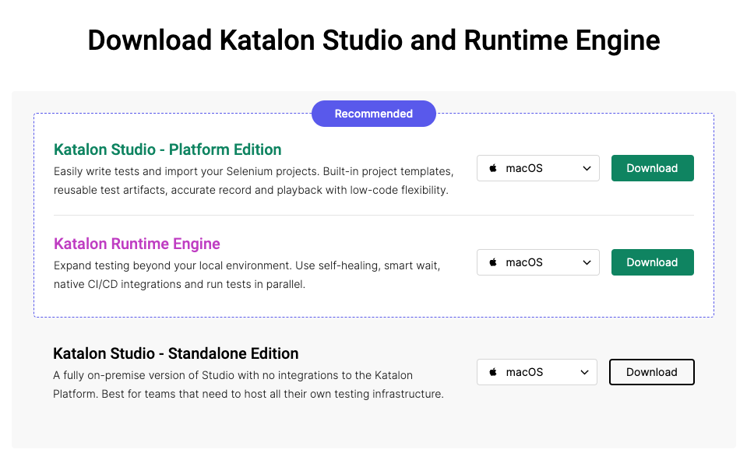Open OS dropdown for Platform Edition
The image size is (747, 453).
coord(538,168)
